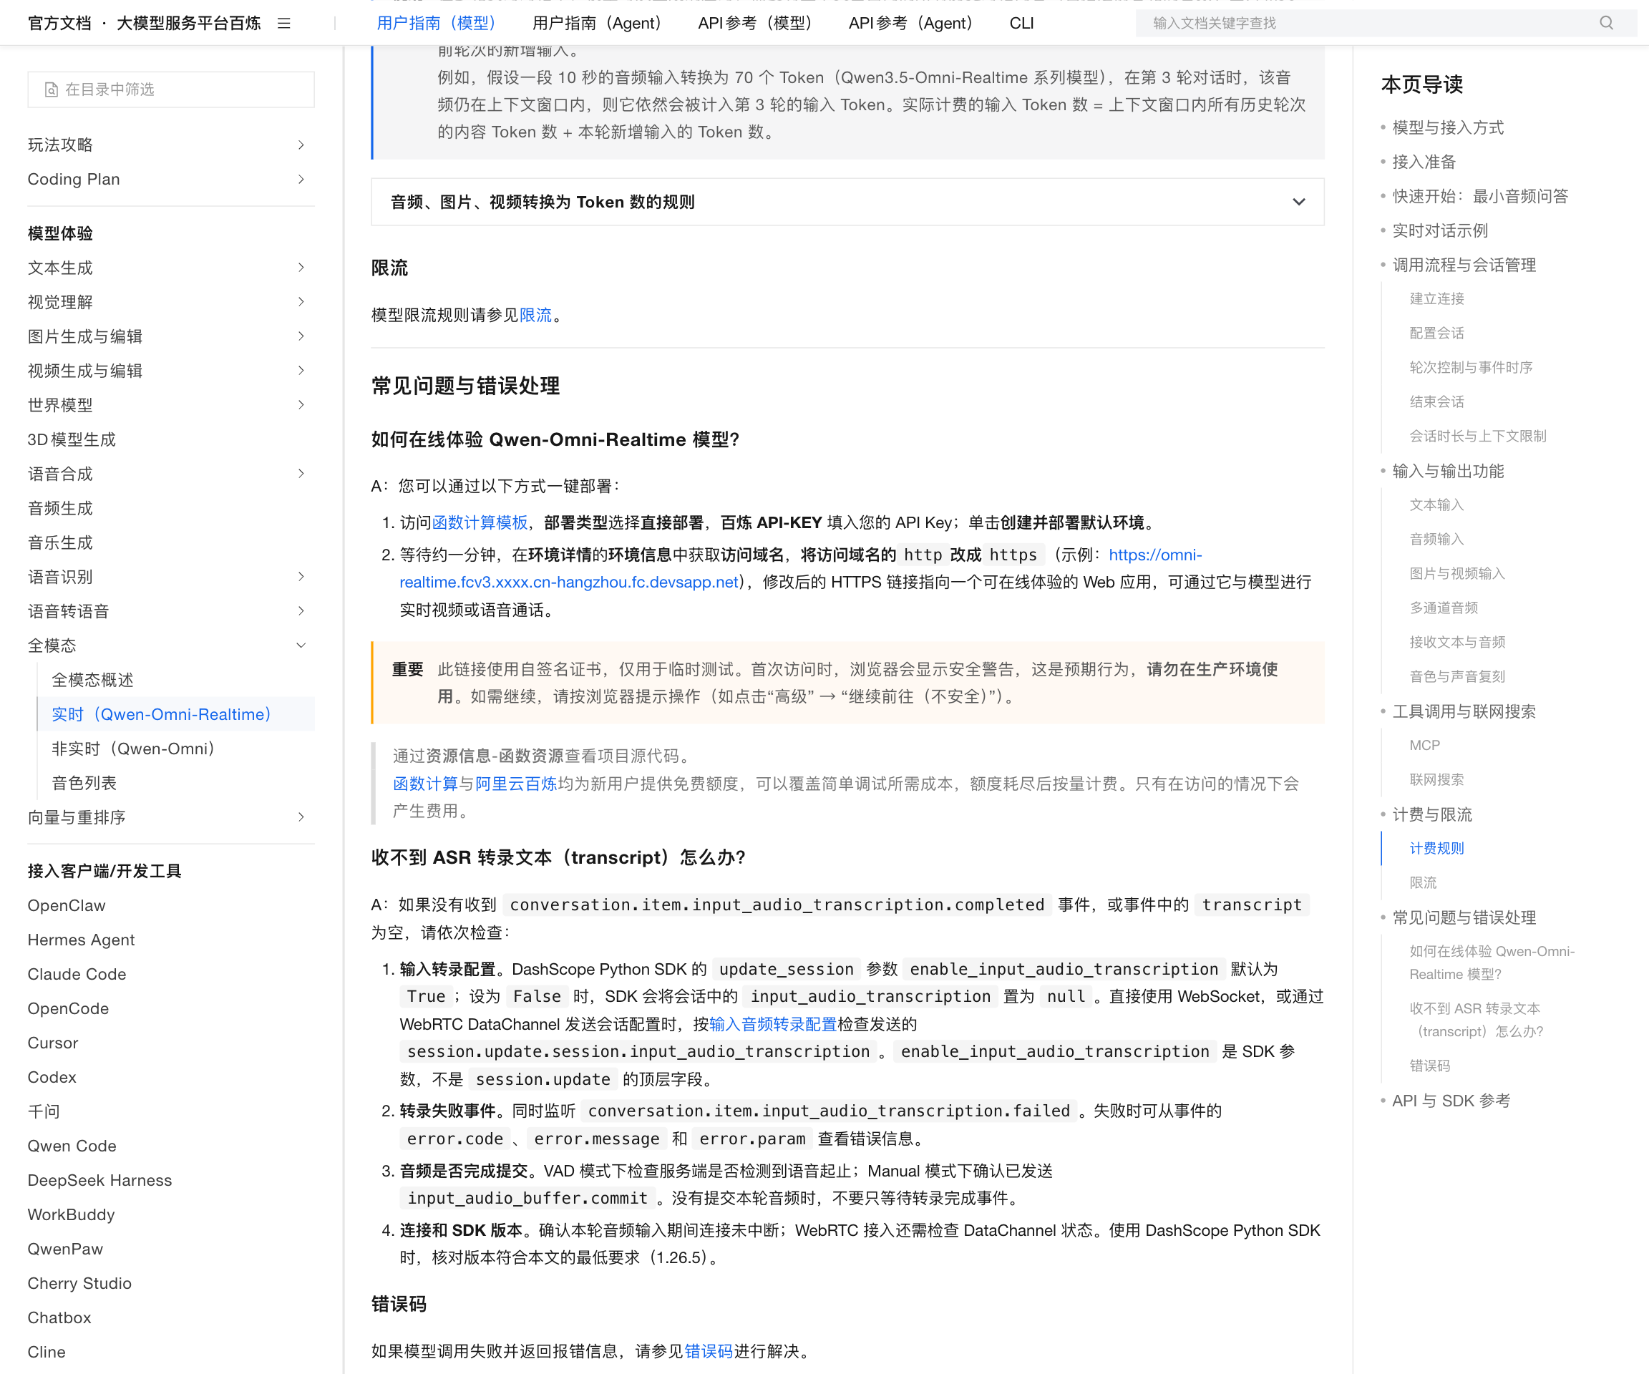Open the Claude Code sidebar entry

pyautogui.click(x=77, y=973)
